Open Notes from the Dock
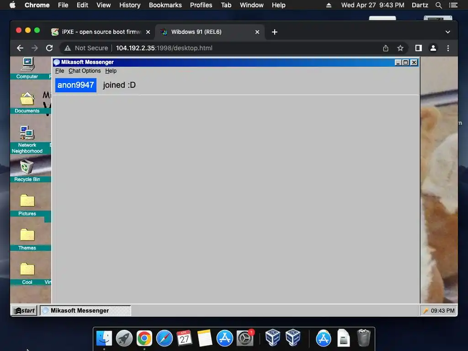468x351 pixels. (x=205, y=339)
